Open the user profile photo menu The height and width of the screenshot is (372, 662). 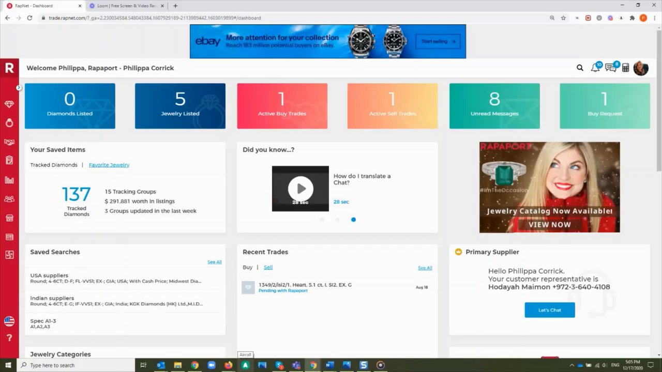point(641,68)
